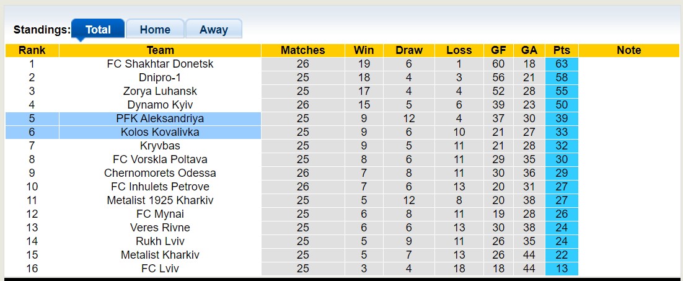Select Zorya Luhansk in the table
Viewport: 683px width, 281px height.
pos(160,91)
